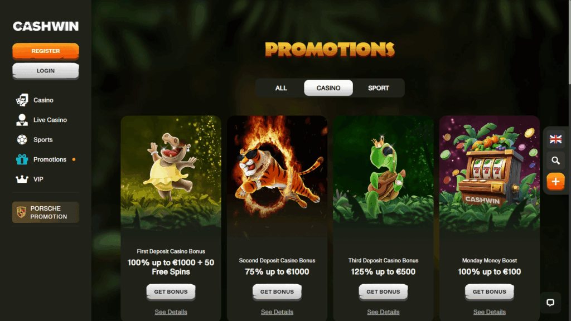
Task: Click the search magnifier icon
Action: (x=555, y=160)
